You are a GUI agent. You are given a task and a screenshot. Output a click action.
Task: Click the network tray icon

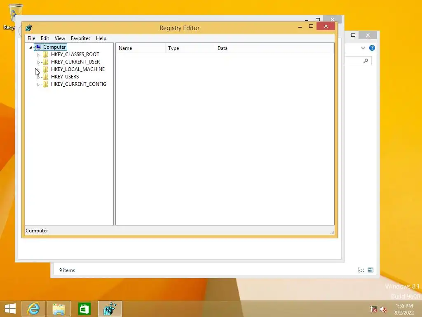point(373,309)
